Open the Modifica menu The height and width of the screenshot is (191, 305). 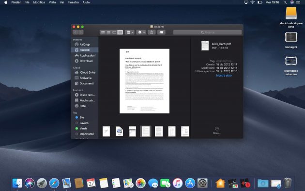(39, 2)
